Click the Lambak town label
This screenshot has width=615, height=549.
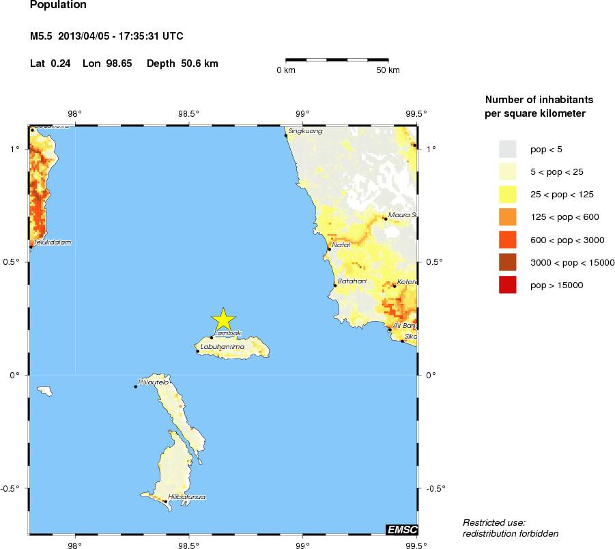point(228,333)
